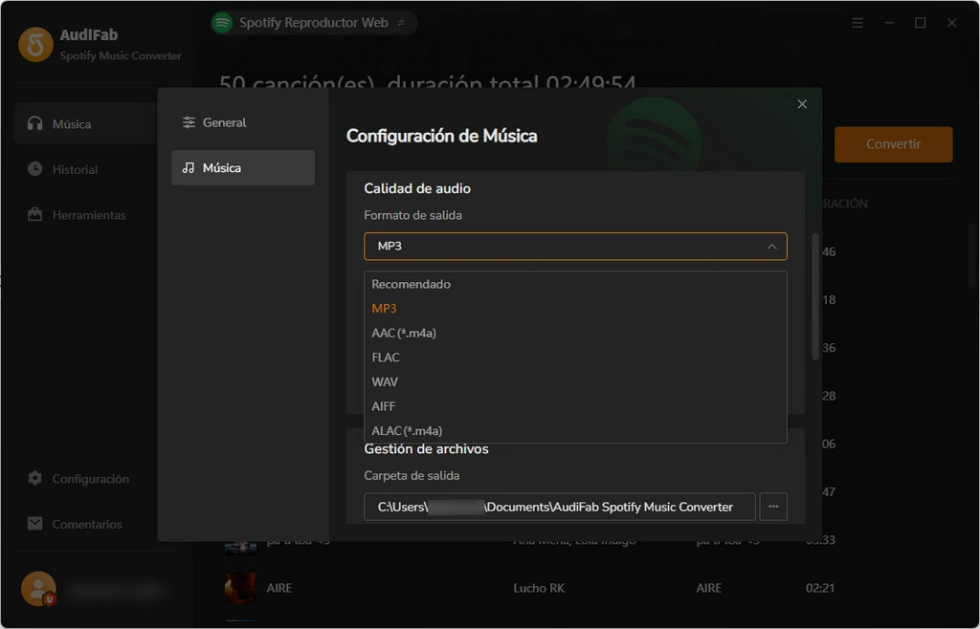Screen dimensions: 980x629
Task: Select FLAC from format list
Action: 575,358
